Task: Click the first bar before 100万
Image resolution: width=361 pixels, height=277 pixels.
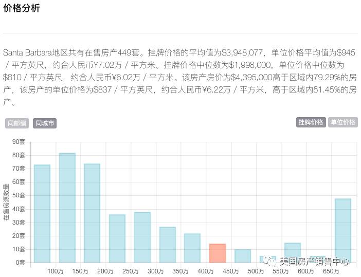Action: [x=42, y=214]
